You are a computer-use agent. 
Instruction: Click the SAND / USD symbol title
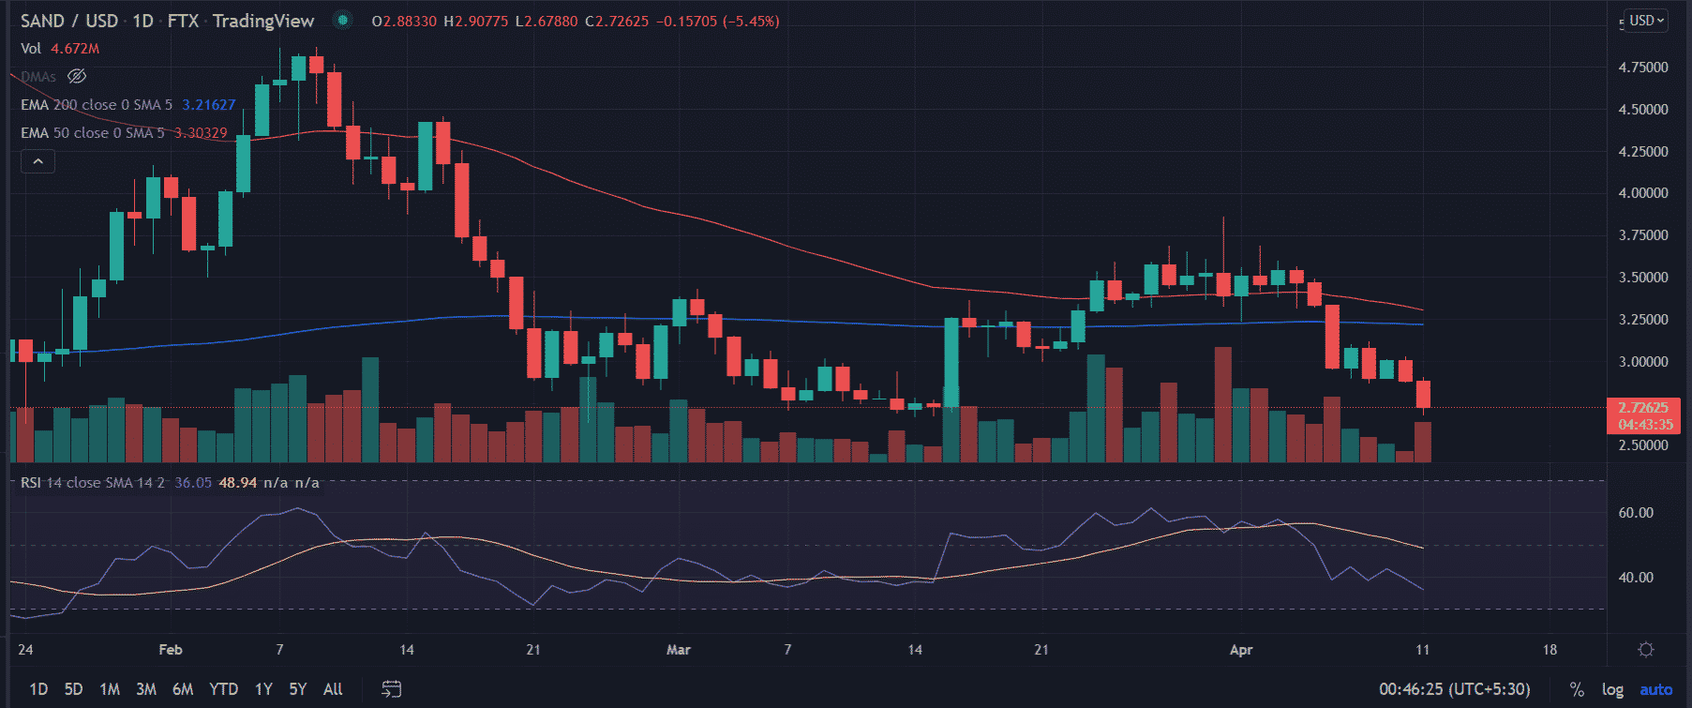[x=69, y=21]
